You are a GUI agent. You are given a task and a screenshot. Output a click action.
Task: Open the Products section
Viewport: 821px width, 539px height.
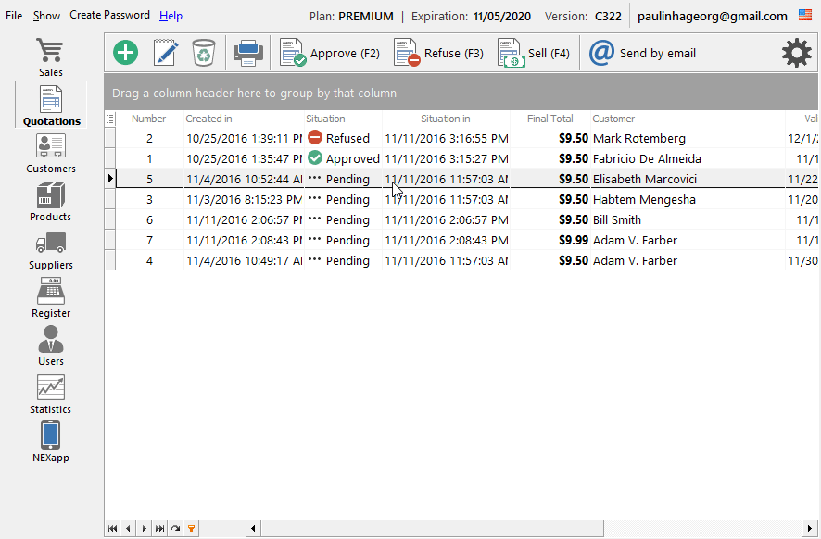51,202
